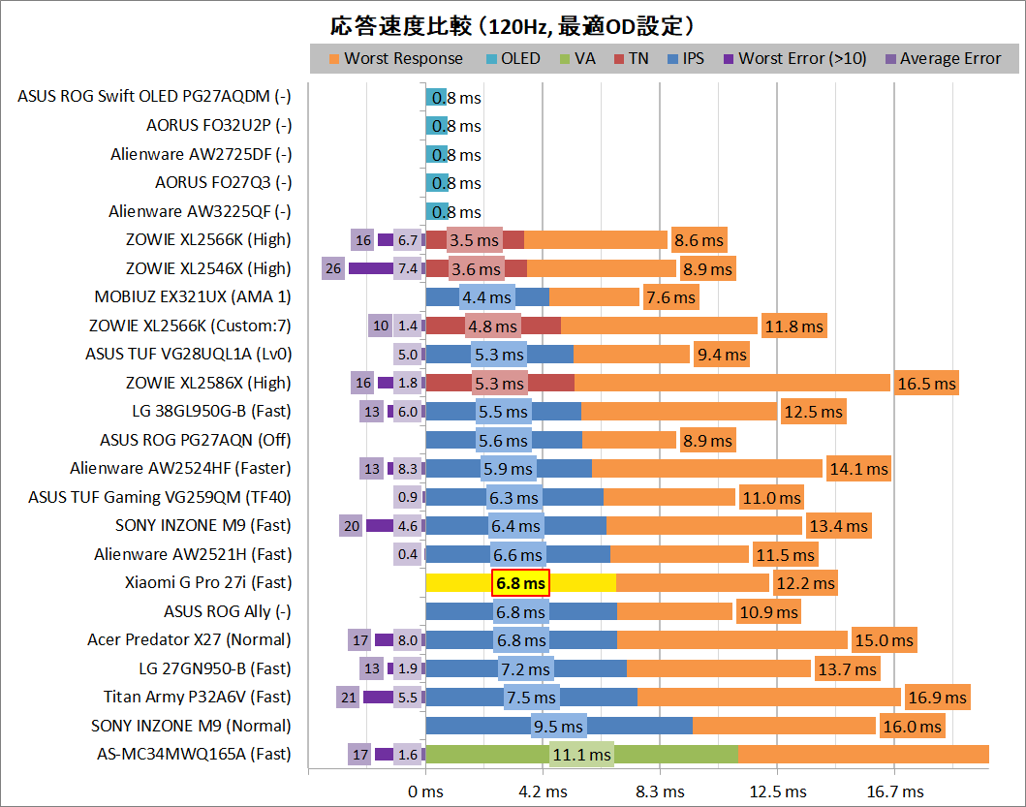Viewport: 1026px width, 807px height.
Task: Click the highlighted 6.8 ms Xiaomi value
Action: [x=521, y=583]
